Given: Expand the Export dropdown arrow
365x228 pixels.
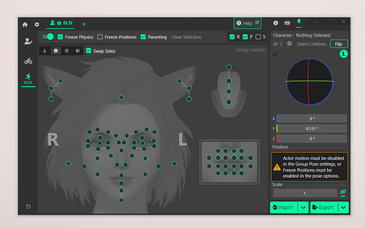Looking at the screenshot, I should 344,207.
